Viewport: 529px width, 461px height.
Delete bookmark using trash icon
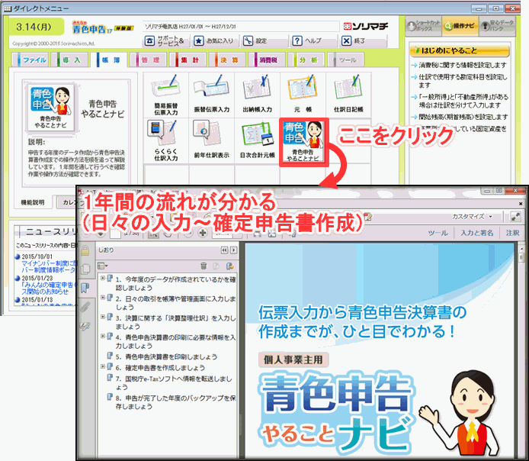pyautogui.click(x=204, y=266)
